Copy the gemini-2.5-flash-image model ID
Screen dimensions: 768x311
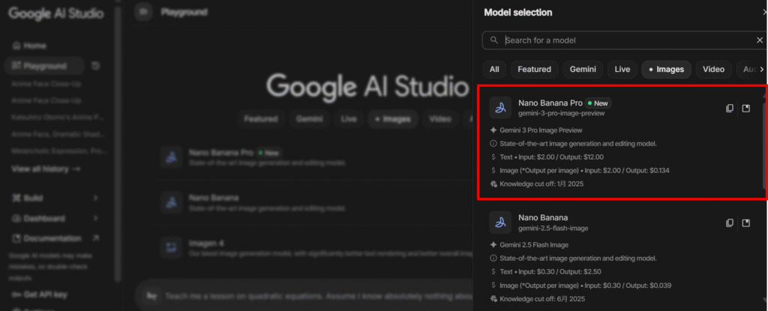click(729, 223)
